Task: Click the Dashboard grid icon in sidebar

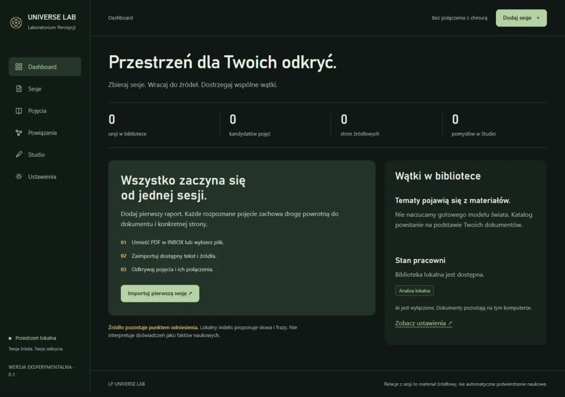Action: [x=19, y=67]
